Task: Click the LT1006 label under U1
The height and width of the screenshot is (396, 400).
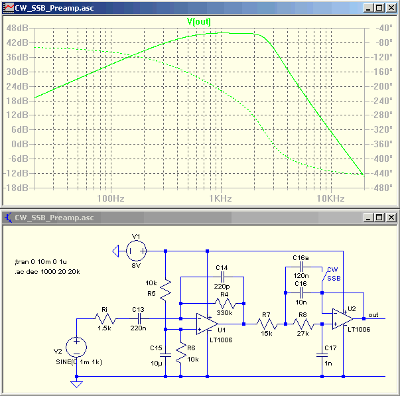Action: (x=221, y=340)
